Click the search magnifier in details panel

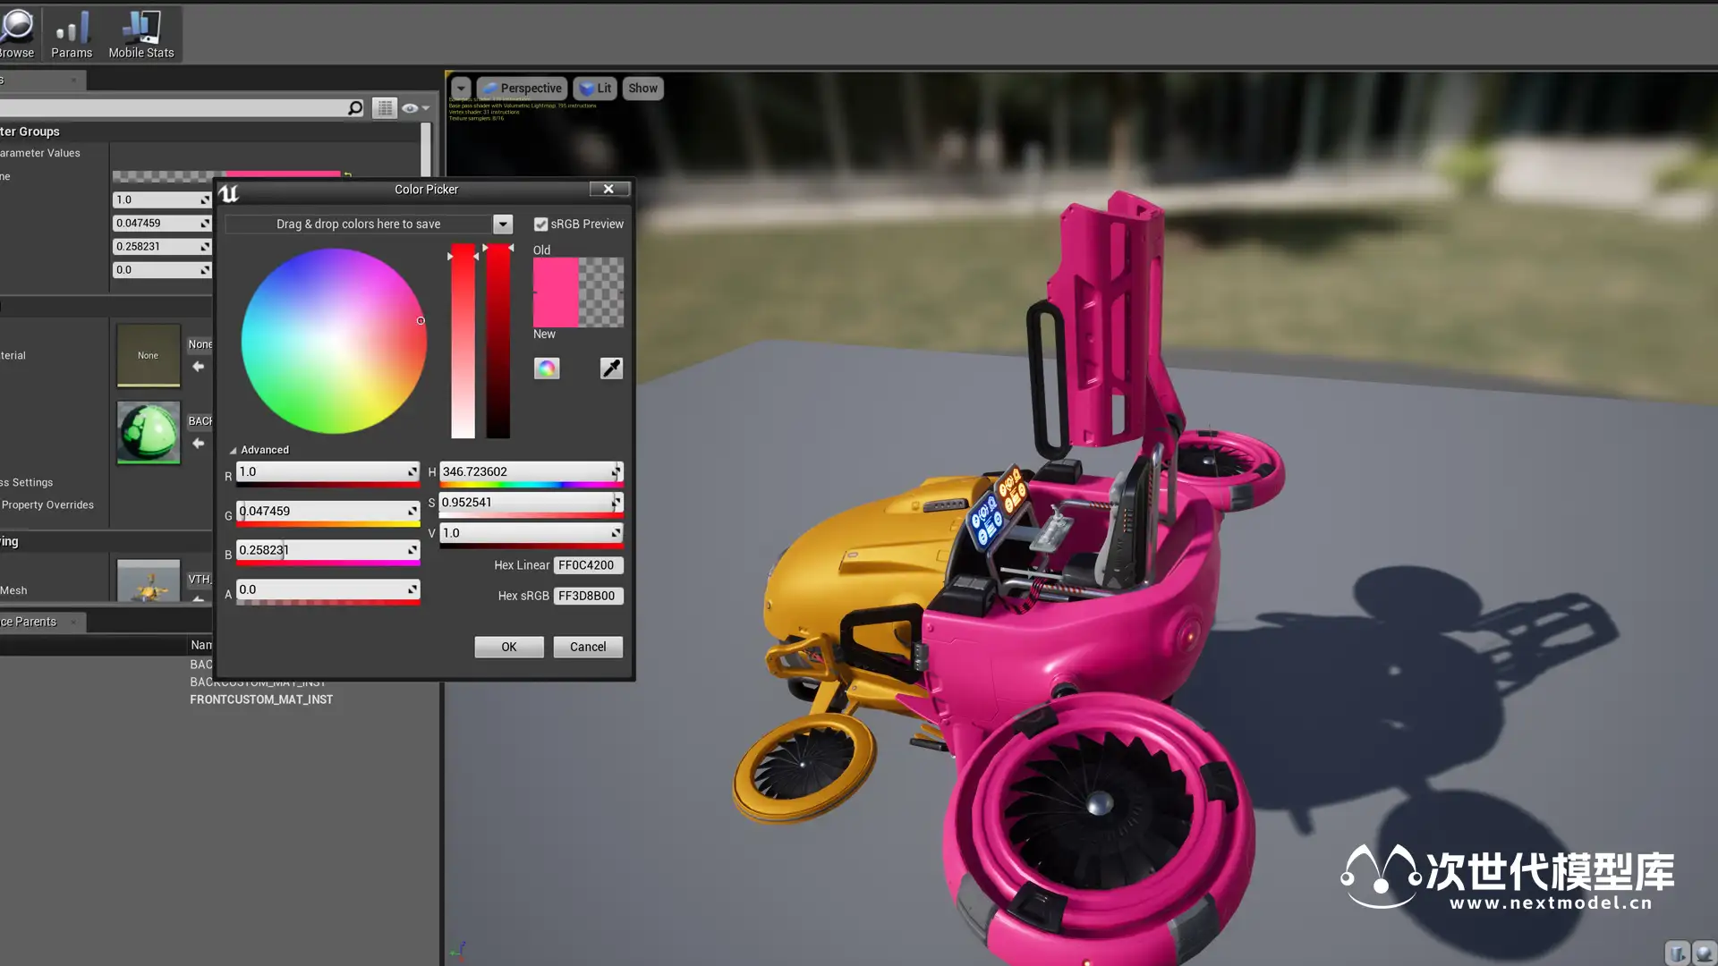click(x=355, y=108)
